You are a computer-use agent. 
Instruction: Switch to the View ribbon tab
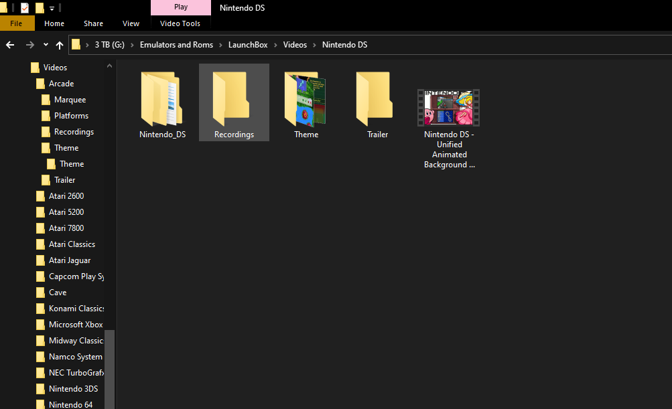[x=131, y=23]
